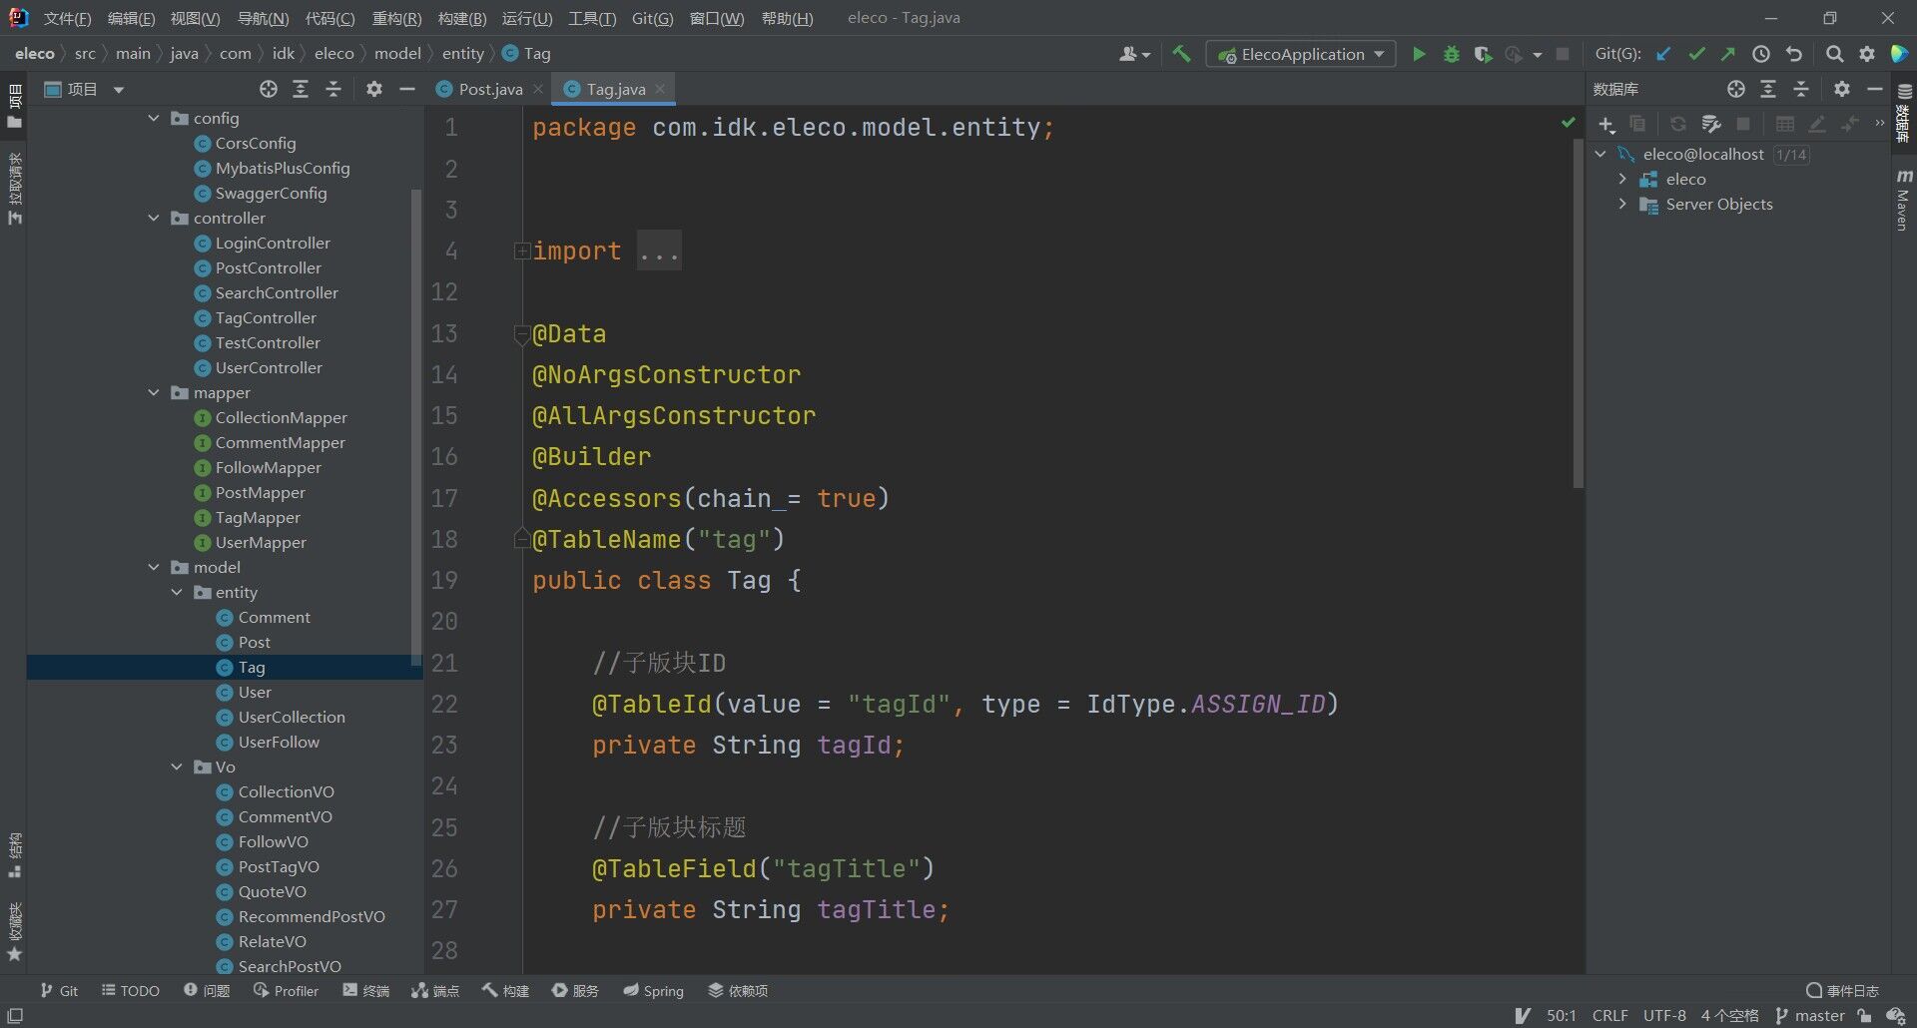
Task: Close the Tag.java tab
Action: (660, 89)
